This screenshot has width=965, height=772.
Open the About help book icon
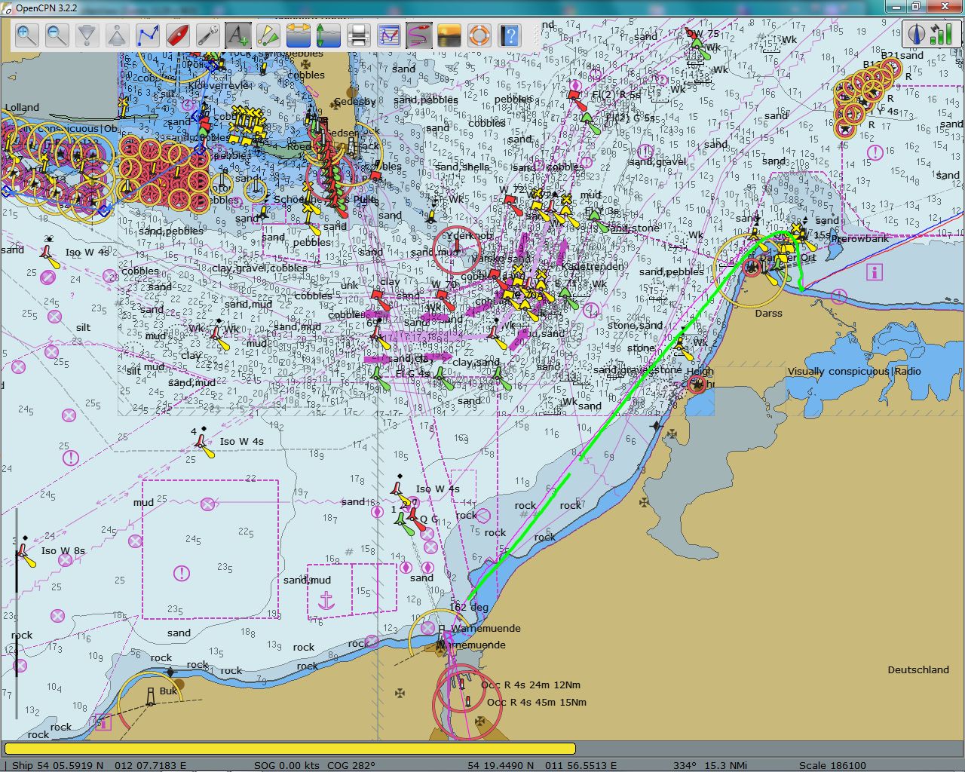(510, 35)
